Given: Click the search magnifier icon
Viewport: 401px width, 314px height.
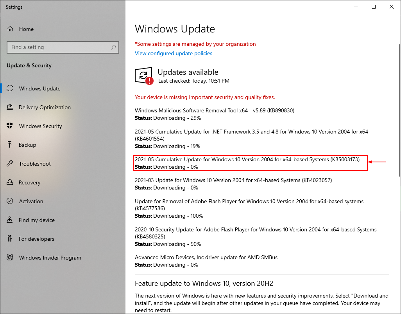Looking at the screenshot, I should point(113,47).
